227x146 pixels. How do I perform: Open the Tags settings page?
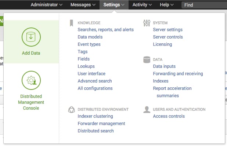point(83,52)
